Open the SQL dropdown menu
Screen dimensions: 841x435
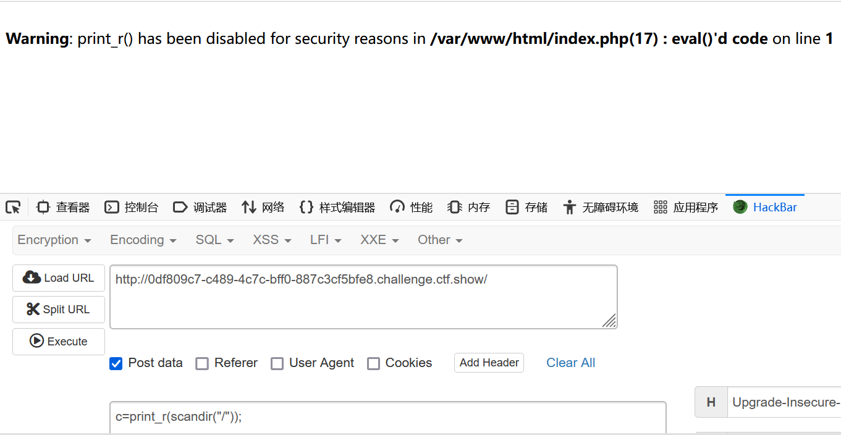(214, 240)
